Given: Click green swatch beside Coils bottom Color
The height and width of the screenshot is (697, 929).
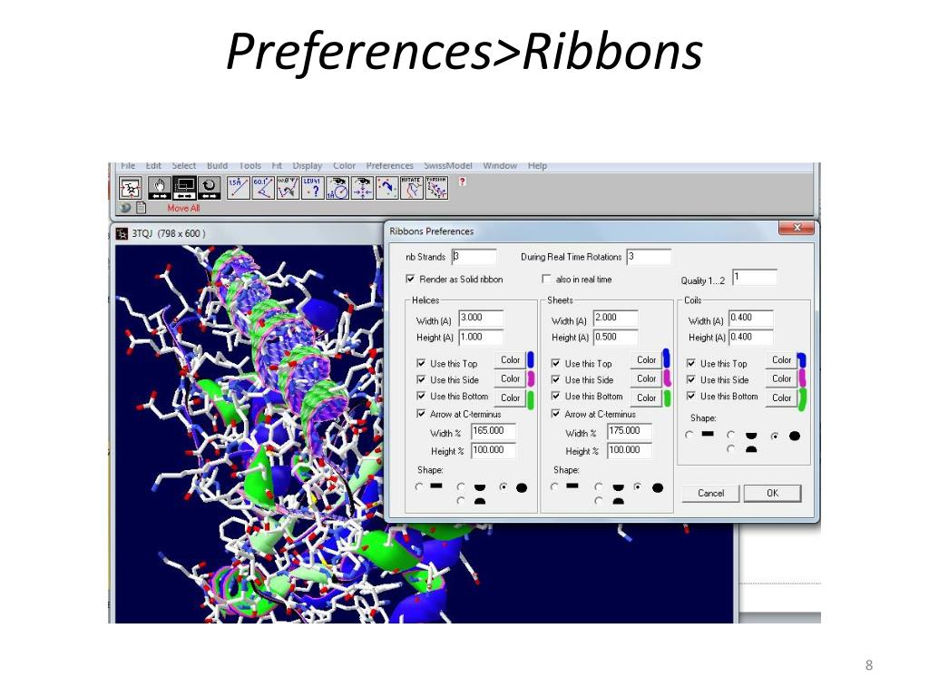Looking at the screenshot, I should point(802,399).
